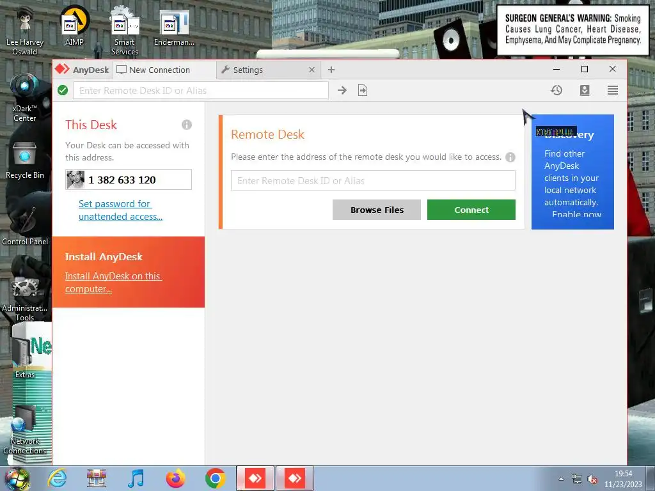Open file transfer icon next to address bar
Viewport: 655px width, 491px height.
click(363, 90)
